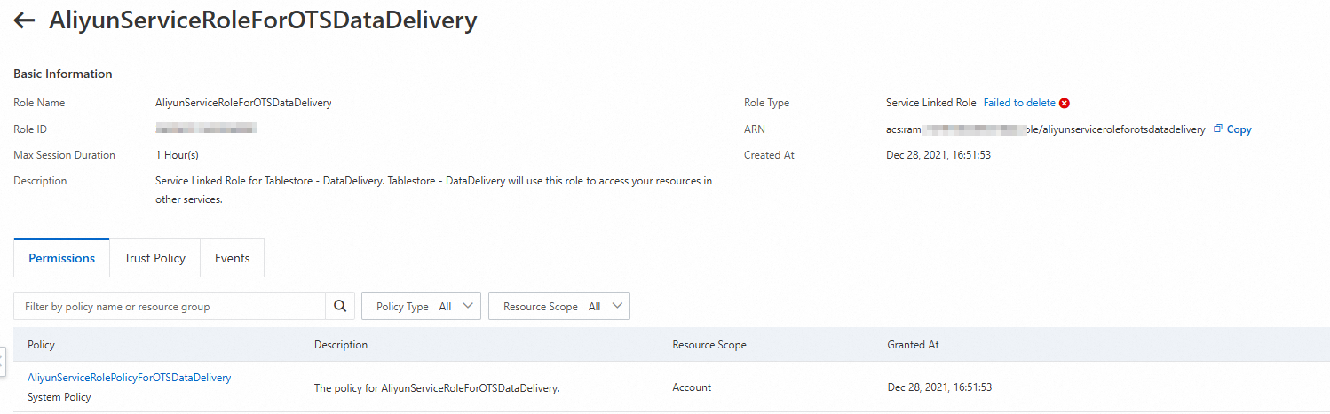Select the Permissions tab
This screenshot has height=414, width=1330.
coord(61,258)
